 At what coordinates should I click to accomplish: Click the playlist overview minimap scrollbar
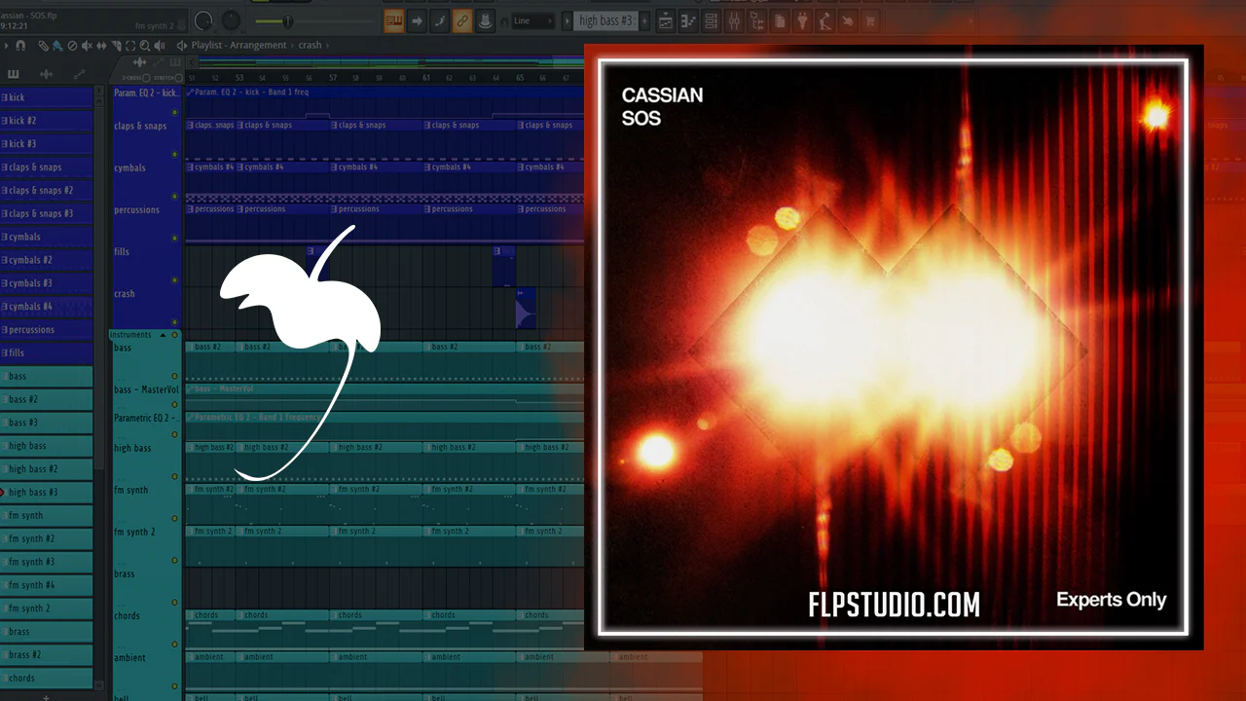389,61
